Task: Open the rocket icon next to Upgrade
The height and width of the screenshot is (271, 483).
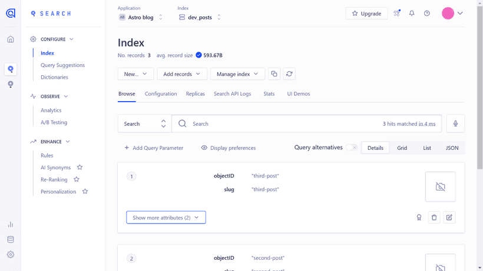Action: click(x=397, y=13)
